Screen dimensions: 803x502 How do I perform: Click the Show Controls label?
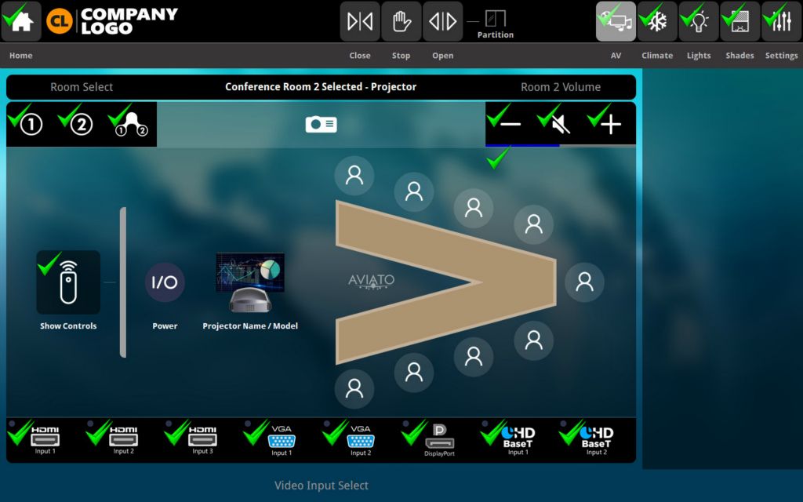click(68, 326)
